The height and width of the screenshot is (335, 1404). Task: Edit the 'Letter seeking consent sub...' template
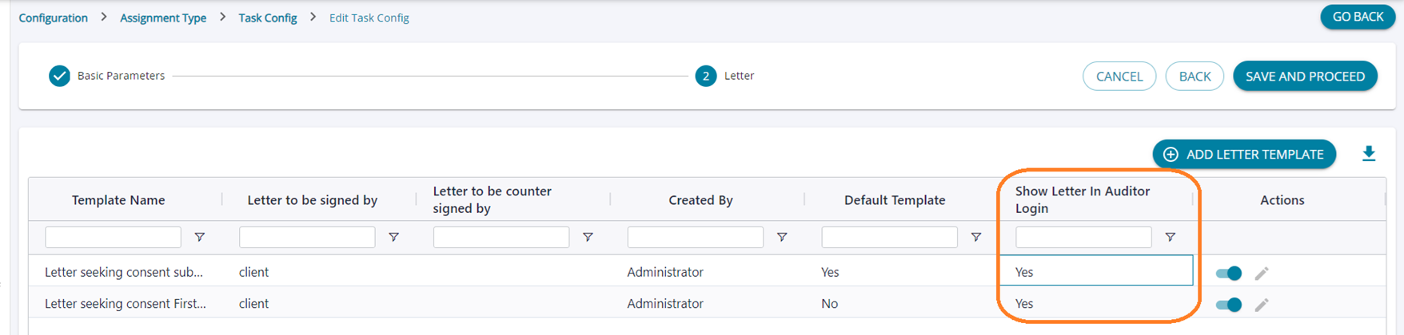pos(1262,274)
